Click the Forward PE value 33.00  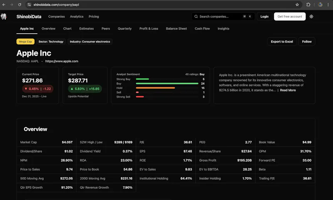click(307, 160)
